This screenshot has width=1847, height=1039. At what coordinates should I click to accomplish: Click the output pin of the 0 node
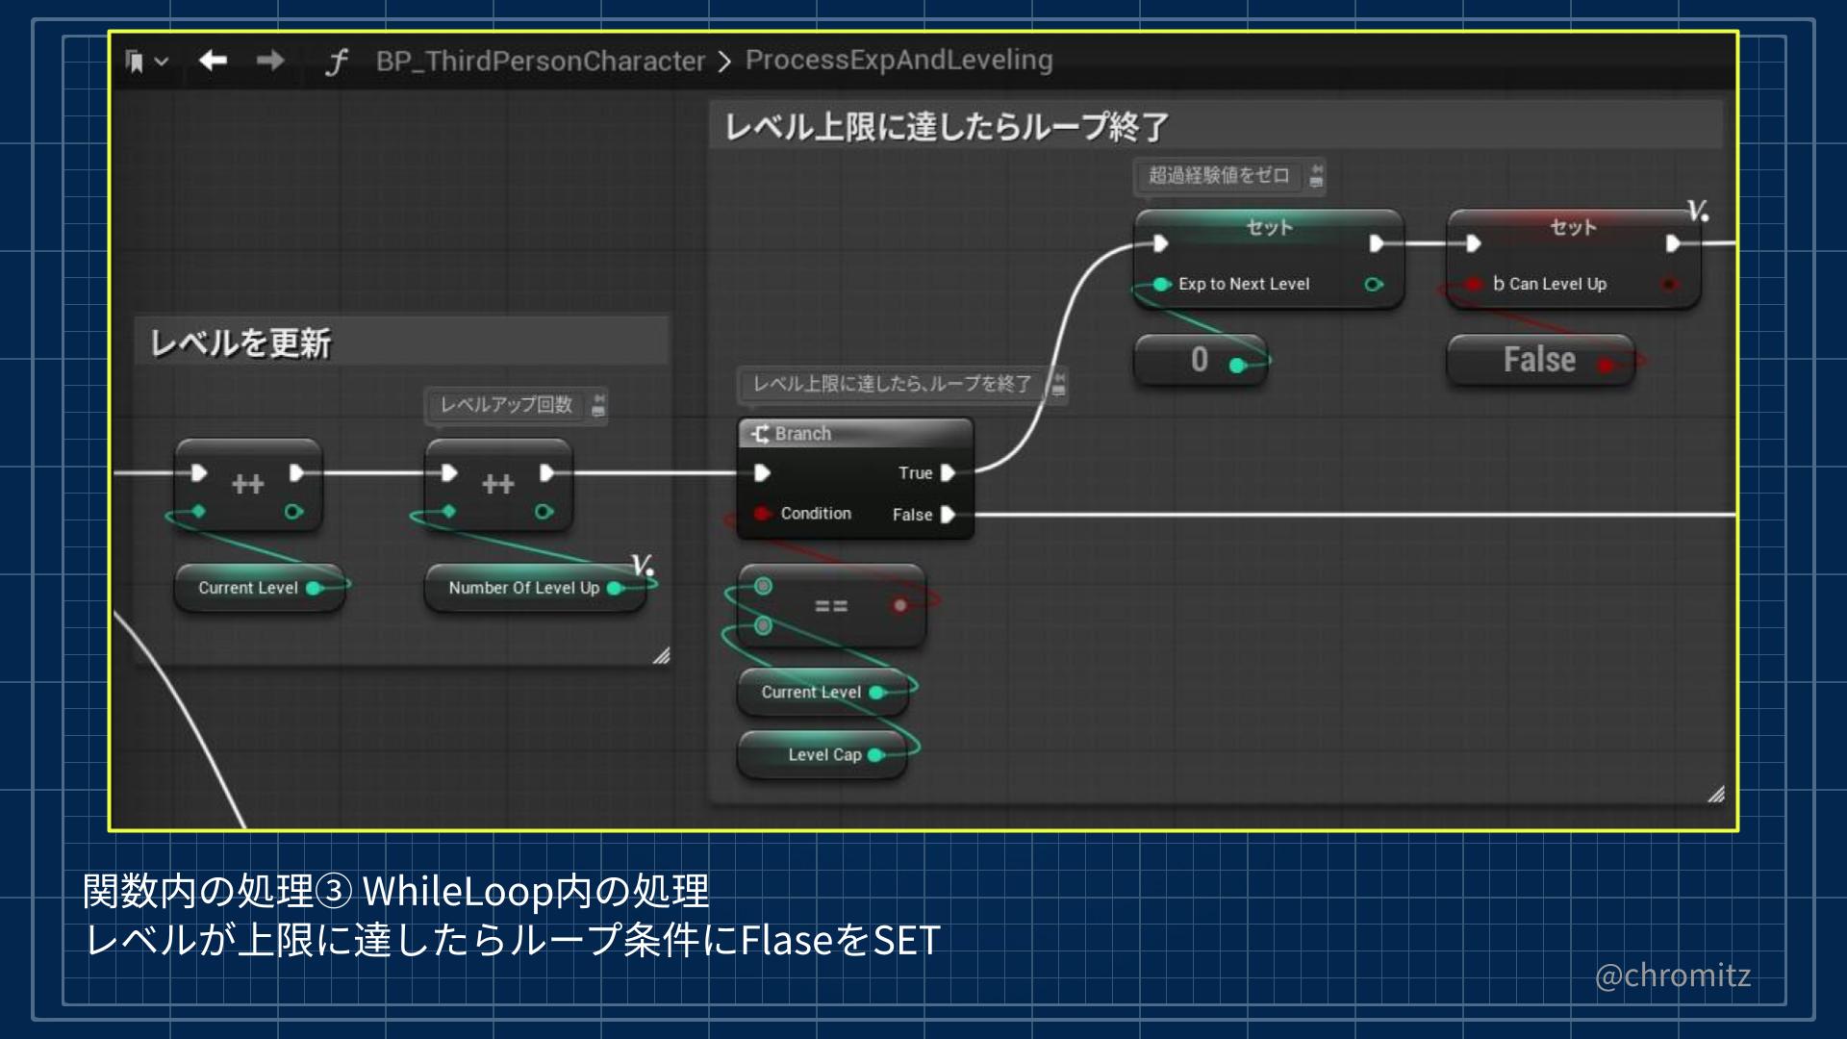coord(1237,365)
